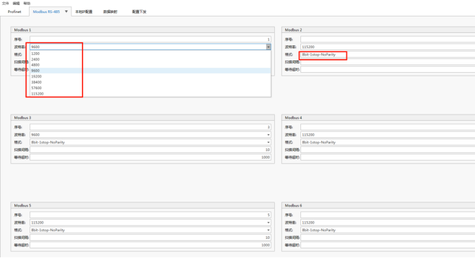Screen dimensions: 475x258
Task: Choose 1200 in the baud rate list
Action: point(151,54)
